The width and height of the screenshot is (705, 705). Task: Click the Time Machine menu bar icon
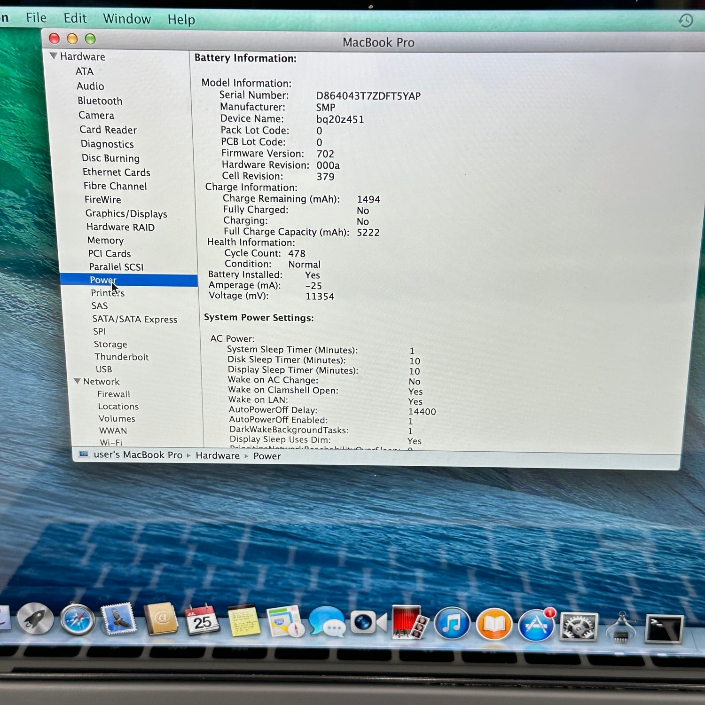point(686,20)
